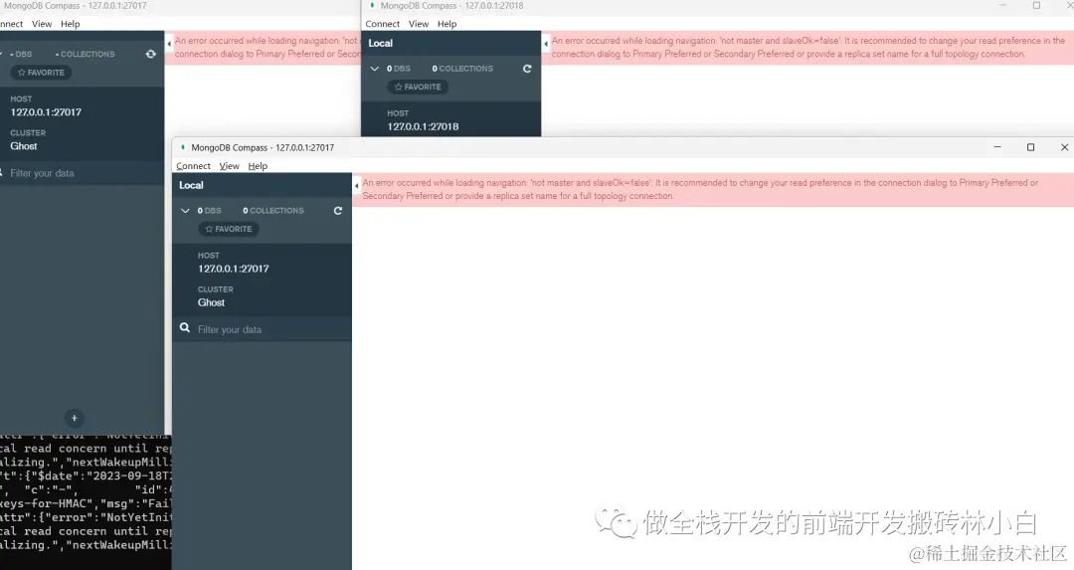Screen dimensions: 1074x570
Task: Expand chevron next to 0 DBS in front window
Action: click(185, 210)
